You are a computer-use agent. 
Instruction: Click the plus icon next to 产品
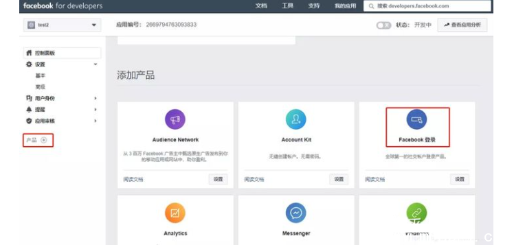click(43, 140)
